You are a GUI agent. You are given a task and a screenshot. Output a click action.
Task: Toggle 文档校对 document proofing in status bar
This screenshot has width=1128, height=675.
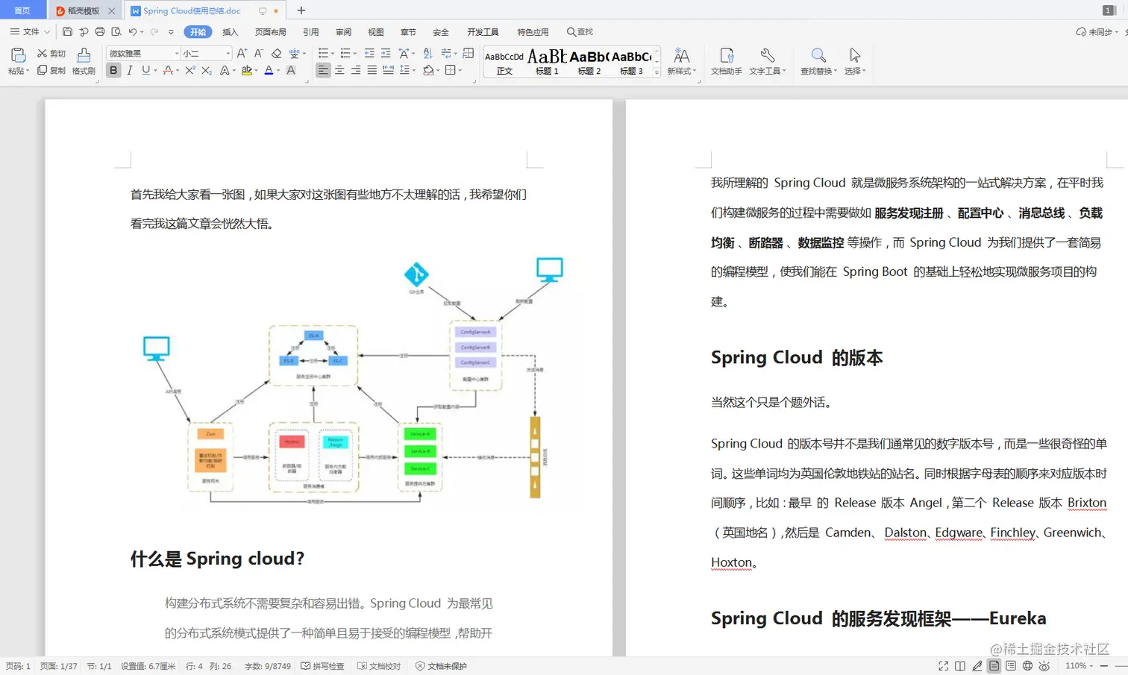coord(379,665)
